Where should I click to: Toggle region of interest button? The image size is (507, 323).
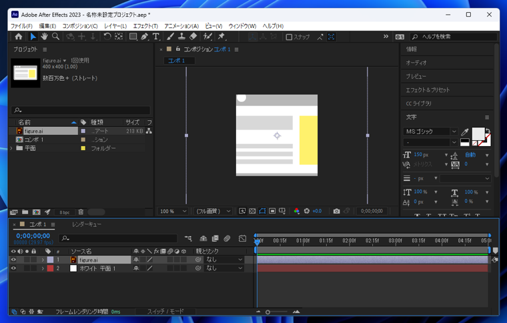[x=272, y=211]
